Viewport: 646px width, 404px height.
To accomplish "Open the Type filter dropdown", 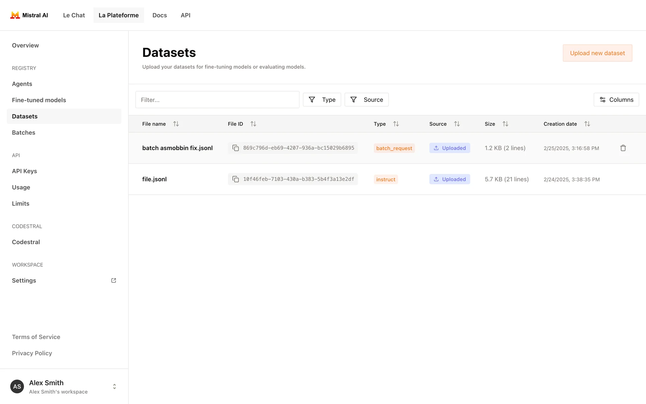I will point(322,100).
